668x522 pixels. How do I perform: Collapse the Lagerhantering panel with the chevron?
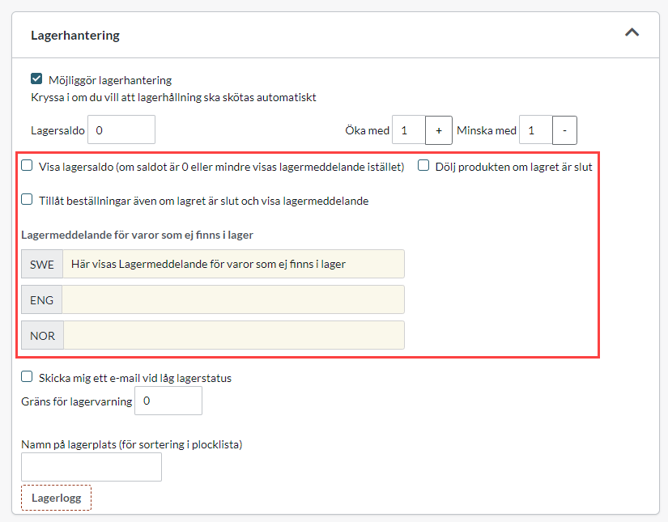coord(632,33)
